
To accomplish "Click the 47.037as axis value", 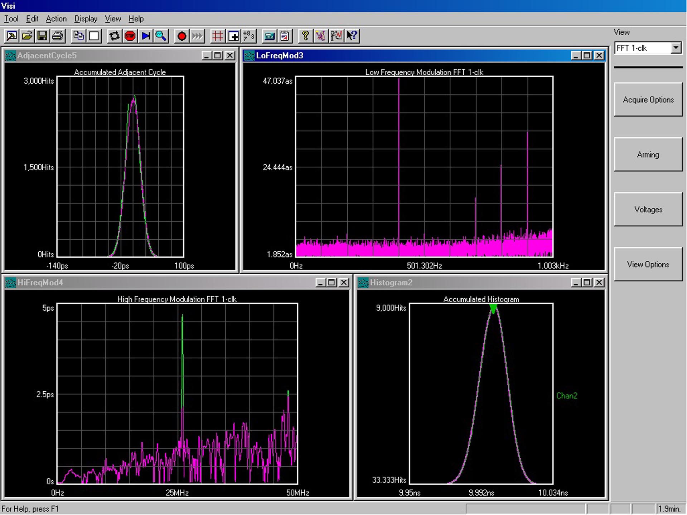I will (277, 81).
